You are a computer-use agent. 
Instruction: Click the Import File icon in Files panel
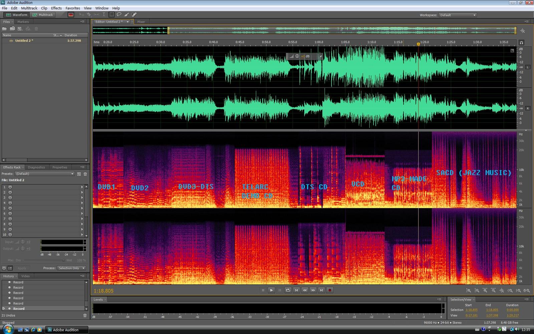coord(12,28)
